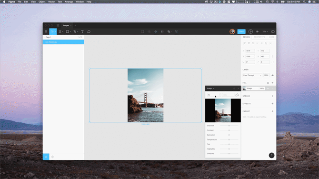The image size is (319, 179).
Task: Select the Text tool in toolbar
Action: [x=82, y=31]
